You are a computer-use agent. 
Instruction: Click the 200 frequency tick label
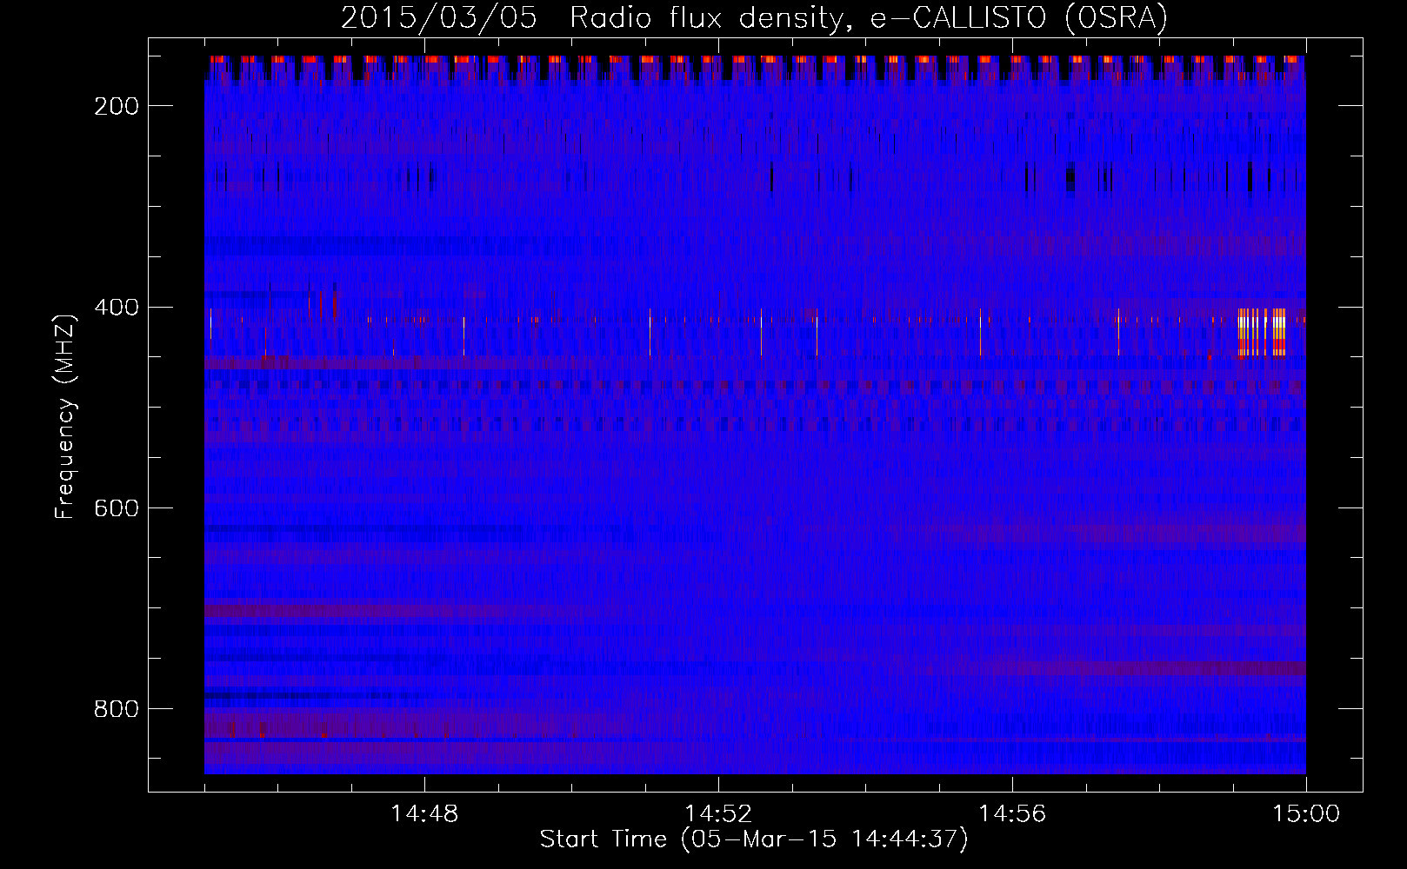(117, 106)
